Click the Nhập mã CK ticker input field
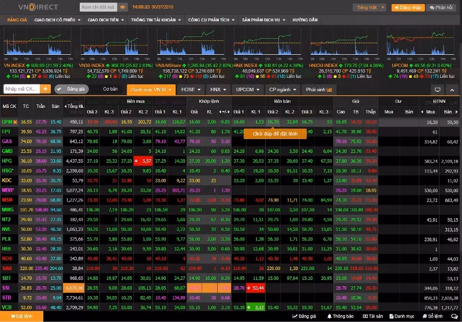462x322 pixels. [x=21, y=89]
